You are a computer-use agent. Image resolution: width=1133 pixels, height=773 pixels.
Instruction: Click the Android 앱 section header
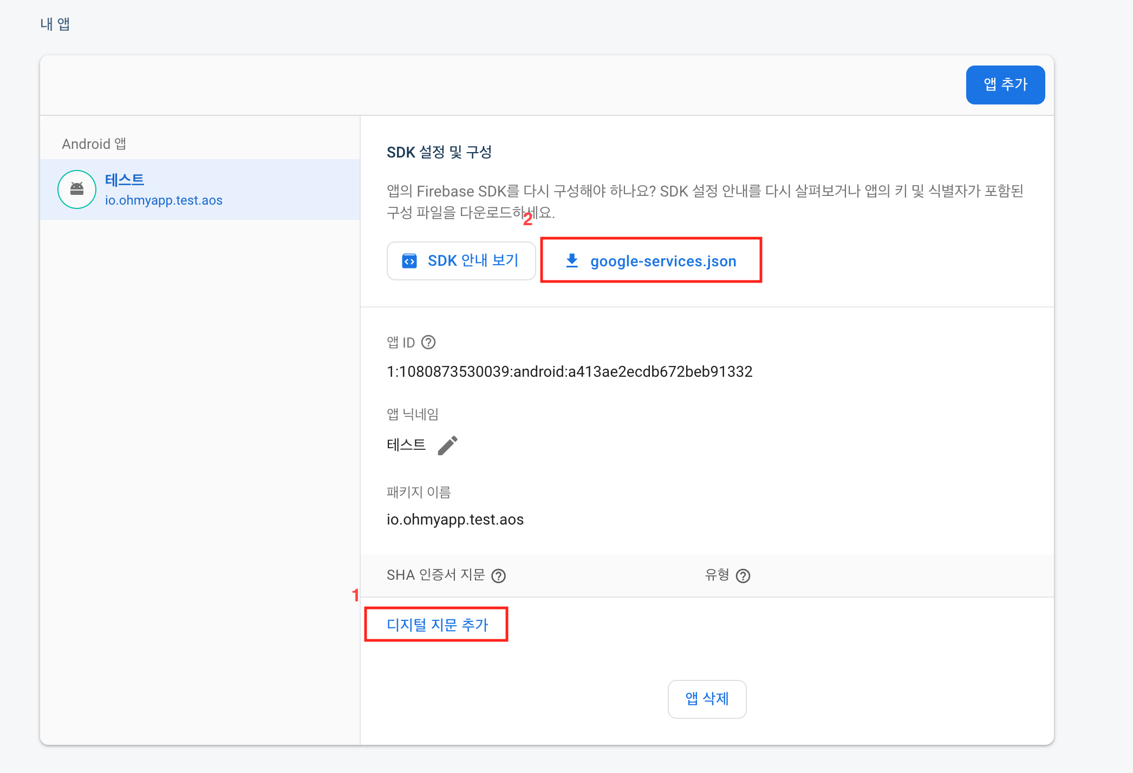click(94, 143)
